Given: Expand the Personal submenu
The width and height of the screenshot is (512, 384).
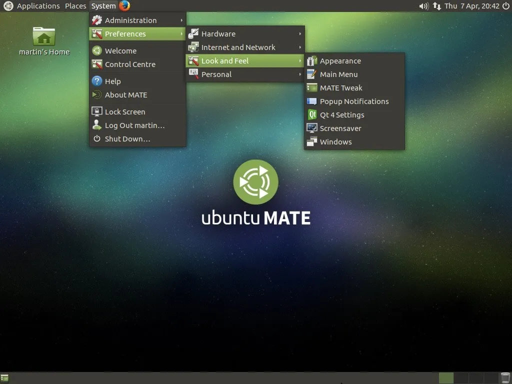Looking at the screenshot, I should click(216, 74).
